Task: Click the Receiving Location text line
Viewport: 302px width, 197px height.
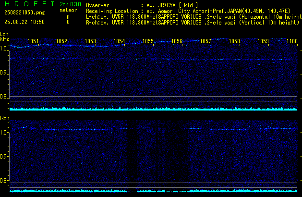Action: (188, 11)
